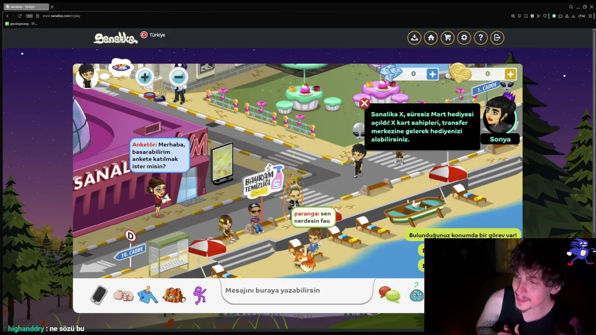Open the chat bubbles icon
This screenshot has height=335, width=596.
coord(389,294)
